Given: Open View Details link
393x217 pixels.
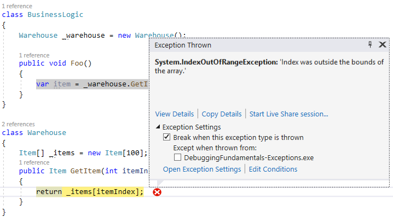Looking at the screenshot, I should pos(175,114).
